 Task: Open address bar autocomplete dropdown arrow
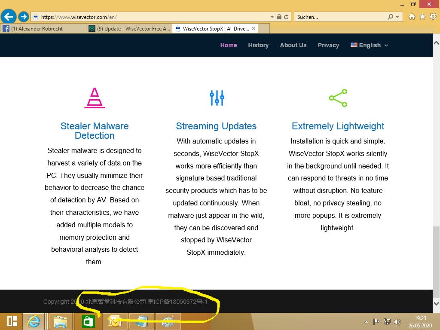tap(272, 17)
